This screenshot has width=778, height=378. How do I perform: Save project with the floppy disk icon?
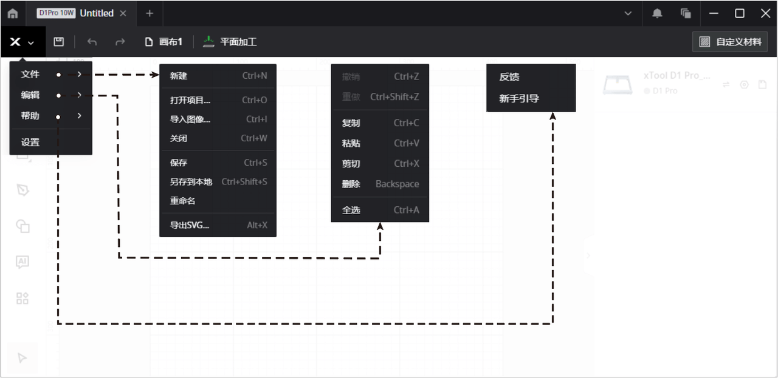[58, 42]
